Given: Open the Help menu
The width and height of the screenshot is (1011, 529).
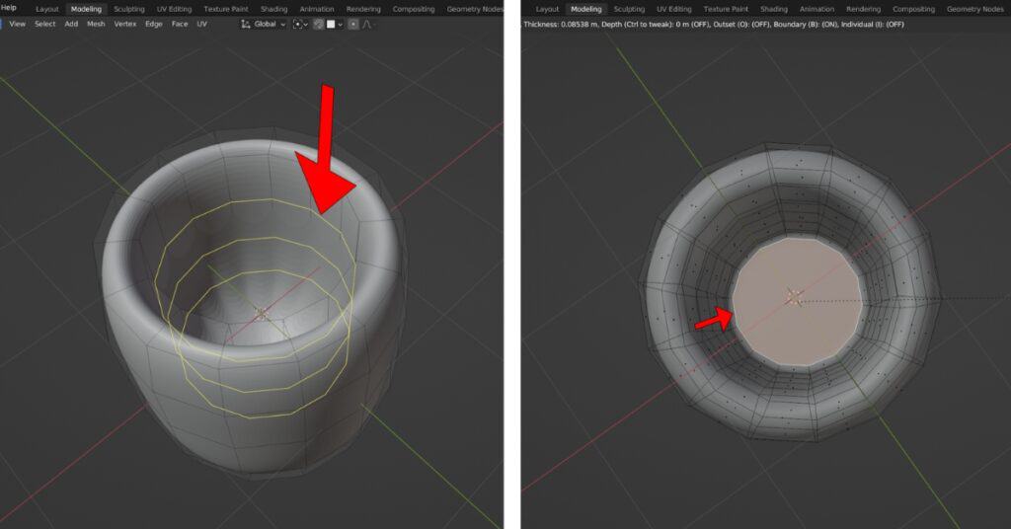Looking at the screenshot, I should click(9, 8).
